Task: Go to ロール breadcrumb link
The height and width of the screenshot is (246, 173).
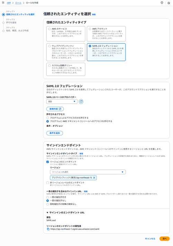Action: 18,3
